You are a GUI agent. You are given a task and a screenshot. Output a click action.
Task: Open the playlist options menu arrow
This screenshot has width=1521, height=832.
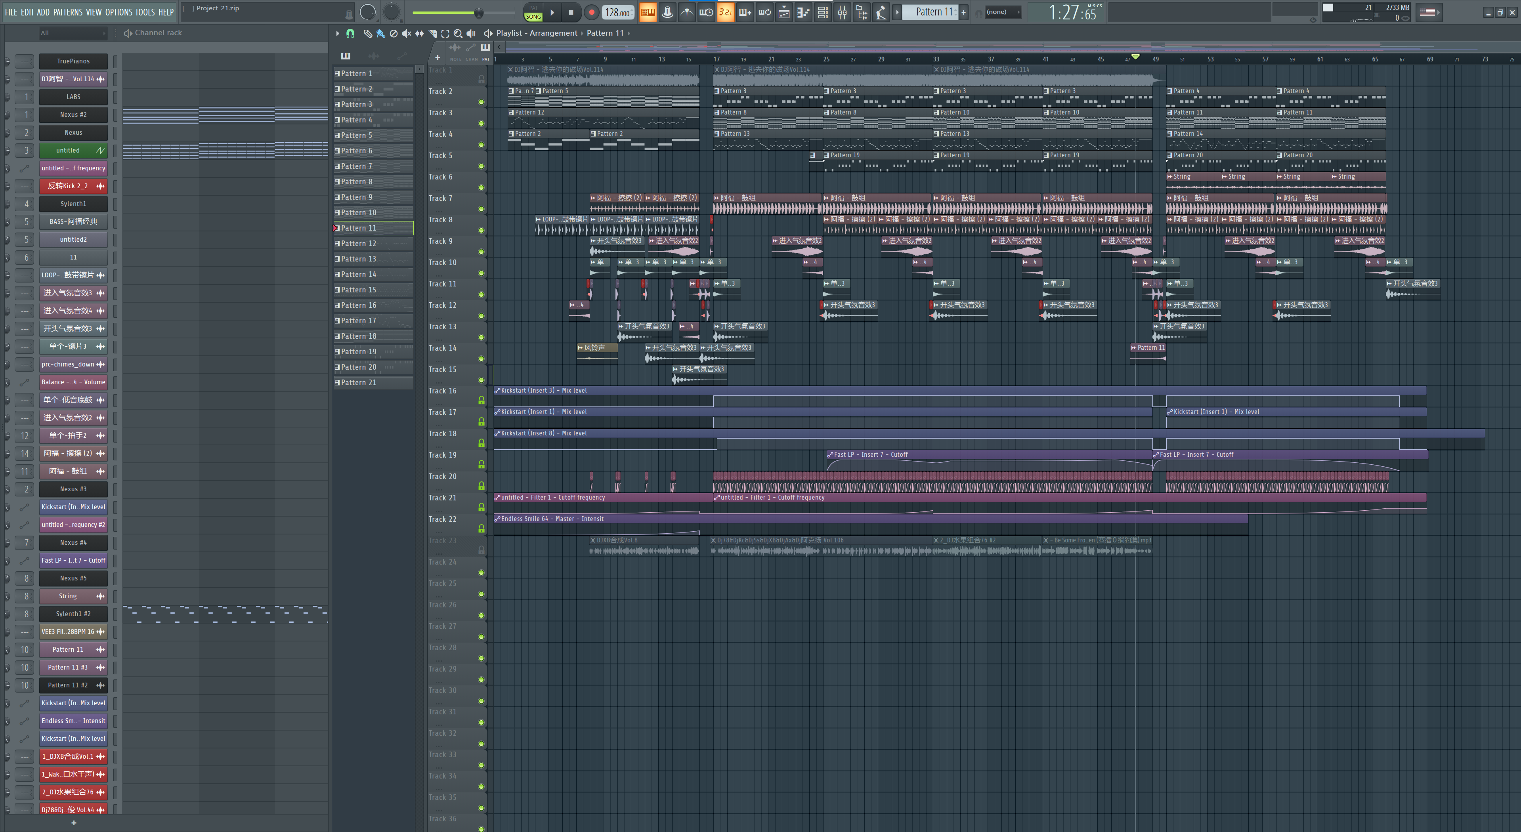[x=338, y=34]
